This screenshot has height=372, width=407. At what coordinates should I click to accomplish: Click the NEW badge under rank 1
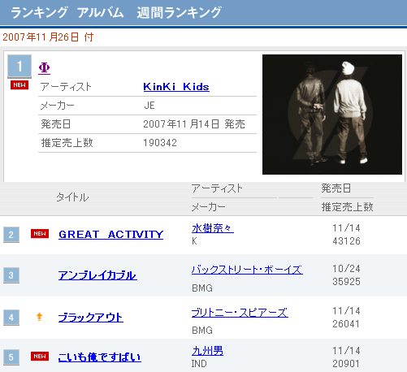pos(19,85)
